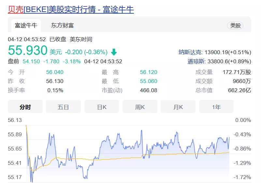Click the 盘前 label

point(13,61)
